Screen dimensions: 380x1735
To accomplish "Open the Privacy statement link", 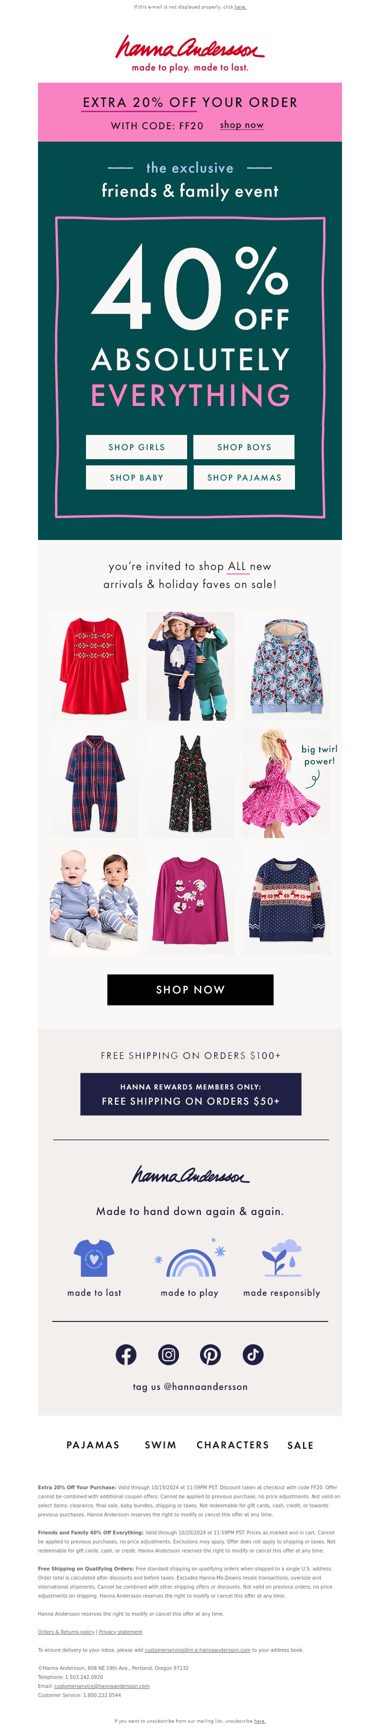I will pos(120,1632).
